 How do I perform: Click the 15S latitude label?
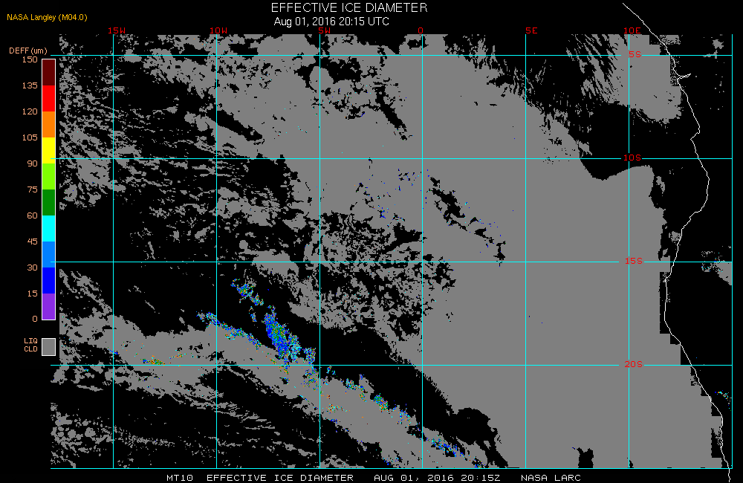click(634, 261)
